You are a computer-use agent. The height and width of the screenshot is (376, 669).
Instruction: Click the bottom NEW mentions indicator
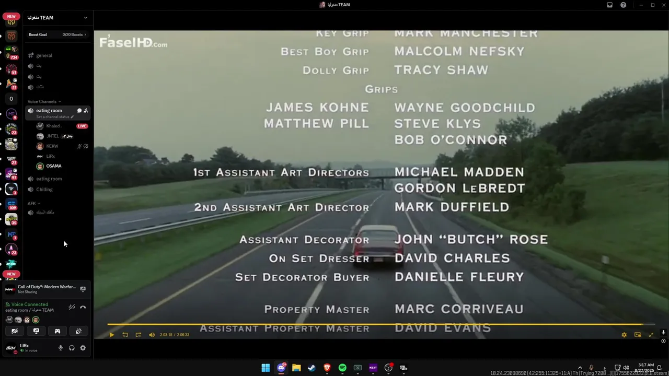(11, 274)
